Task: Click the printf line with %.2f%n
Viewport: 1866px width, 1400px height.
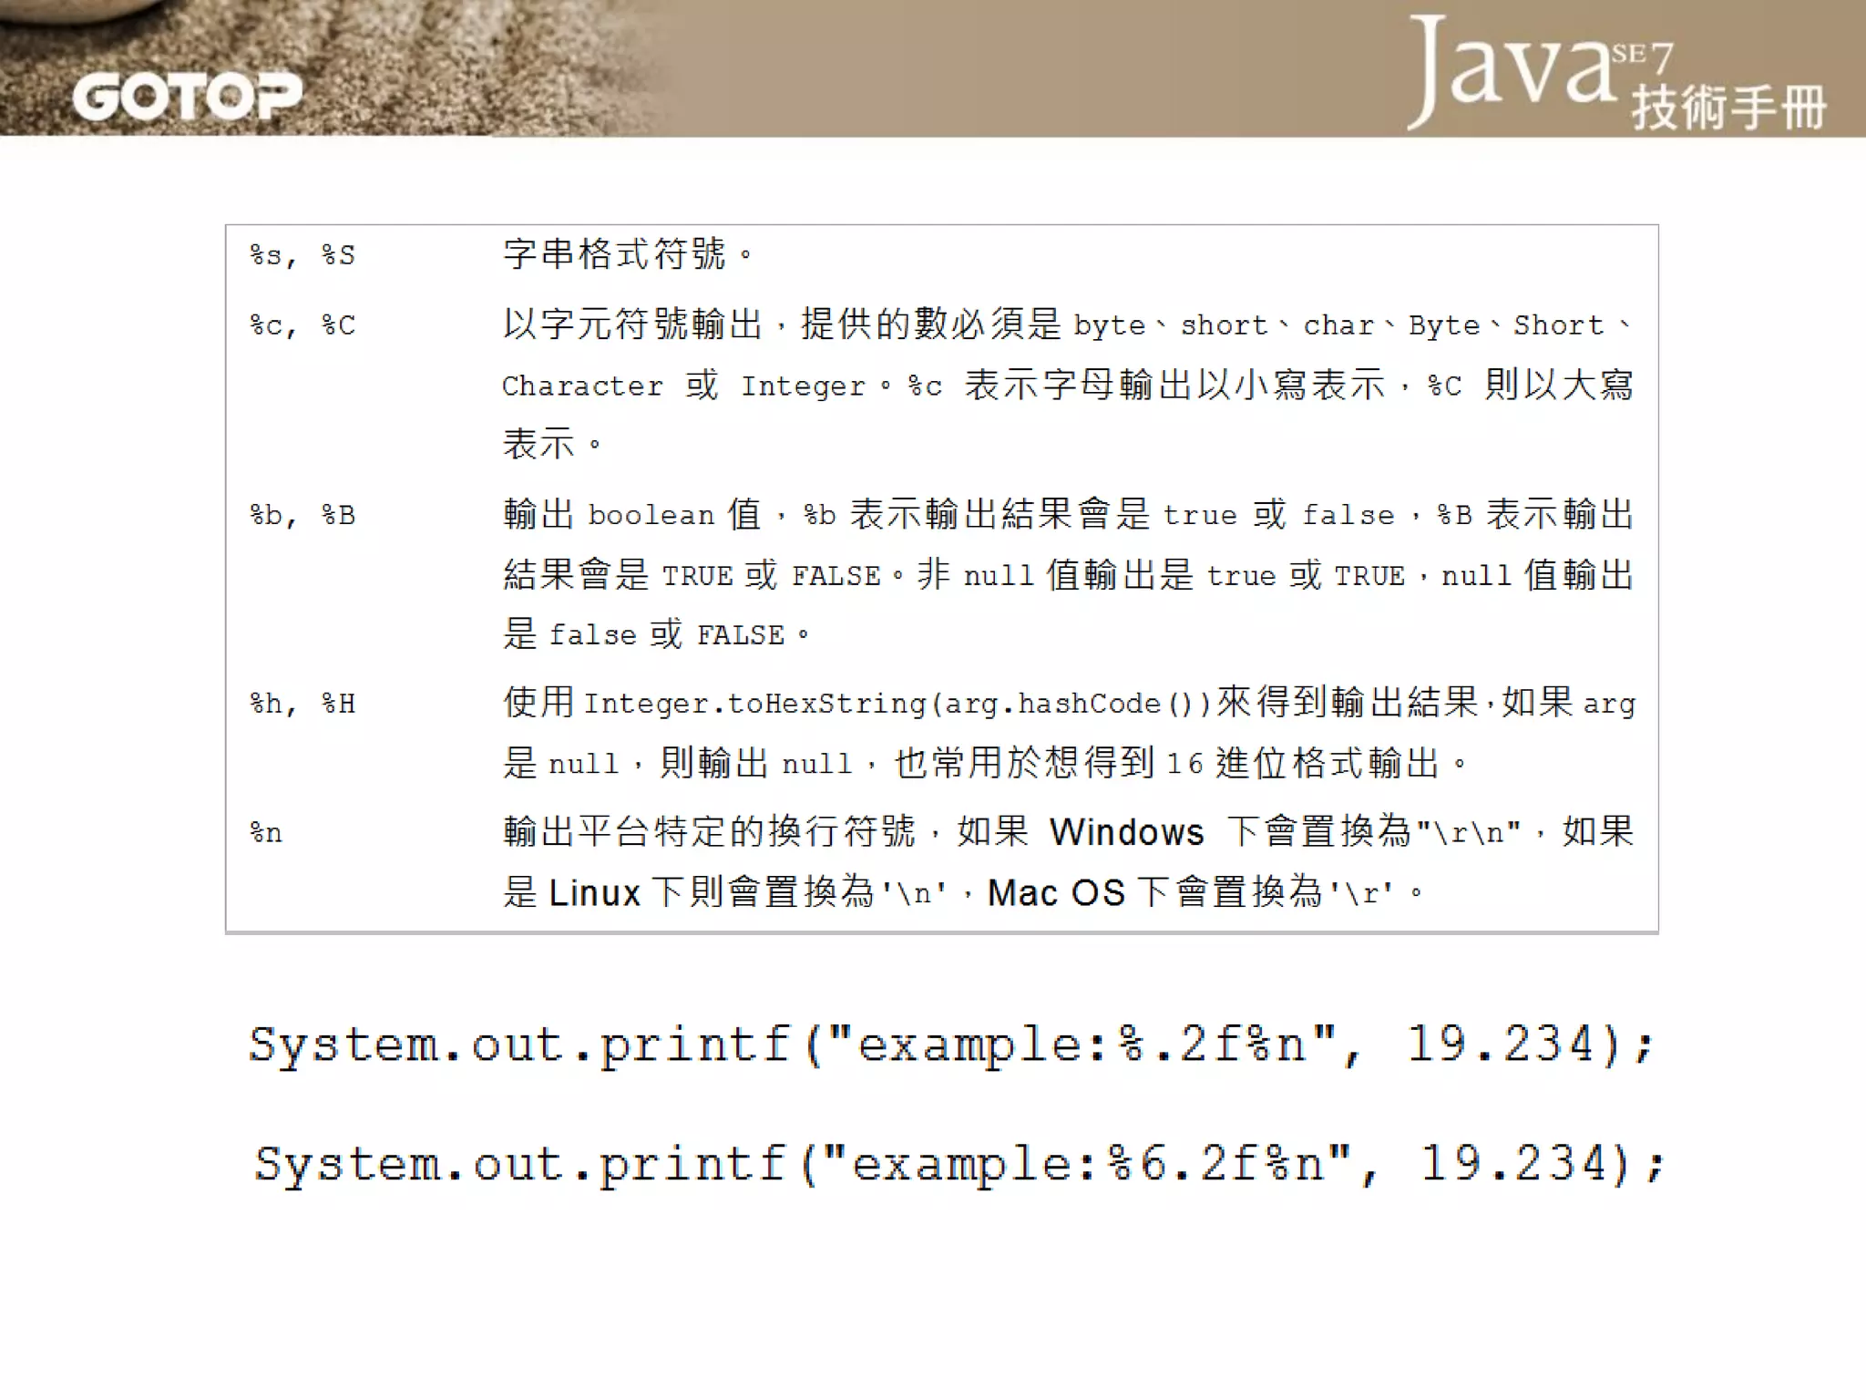Action: coord(950,1045)
